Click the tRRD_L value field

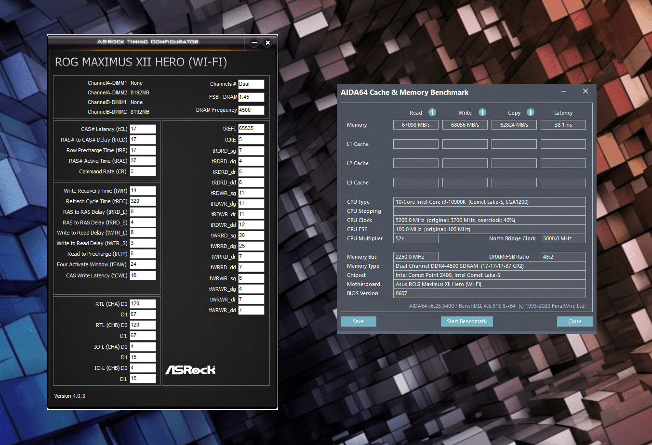click(143, 212)
